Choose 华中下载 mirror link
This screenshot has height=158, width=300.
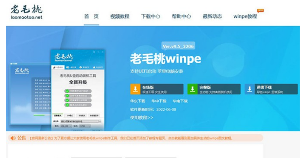coord(159,101)
